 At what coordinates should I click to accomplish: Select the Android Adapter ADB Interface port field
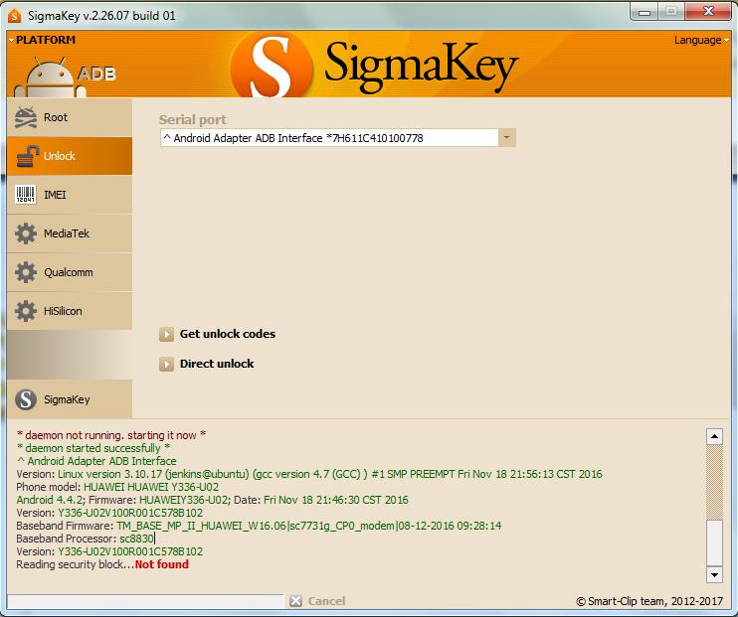[x=329, y=138]
